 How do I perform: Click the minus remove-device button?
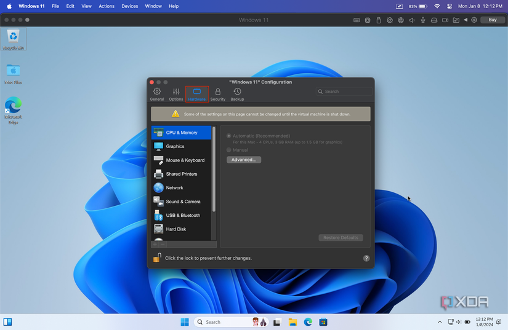click(163, 245)
